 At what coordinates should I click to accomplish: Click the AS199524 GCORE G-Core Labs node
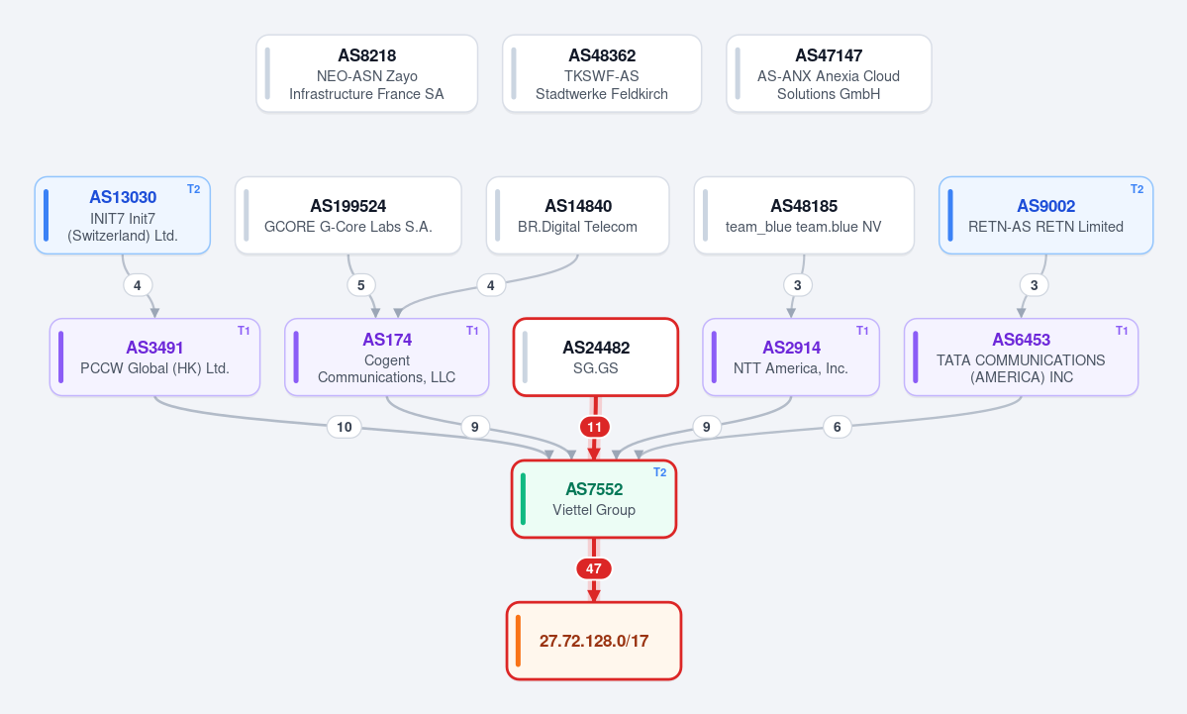348,216
